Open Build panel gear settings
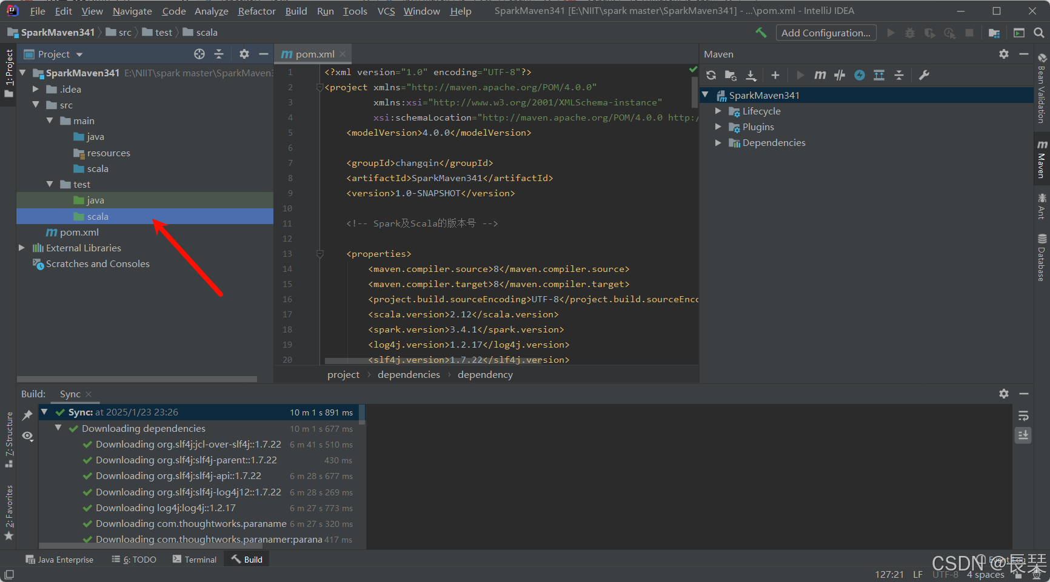The image size is (1050, 582). click(1004, 394)
